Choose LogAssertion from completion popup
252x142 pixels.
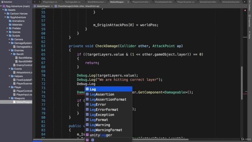(109, 94)
